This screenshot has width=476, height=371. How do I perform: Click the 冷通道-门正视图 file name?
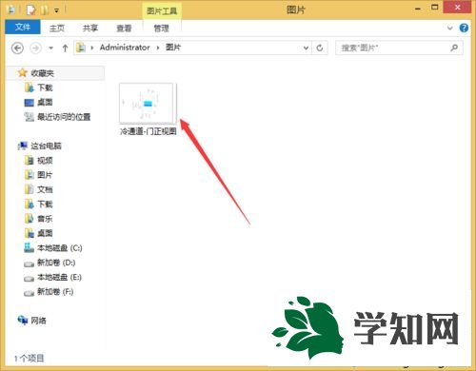149,131
